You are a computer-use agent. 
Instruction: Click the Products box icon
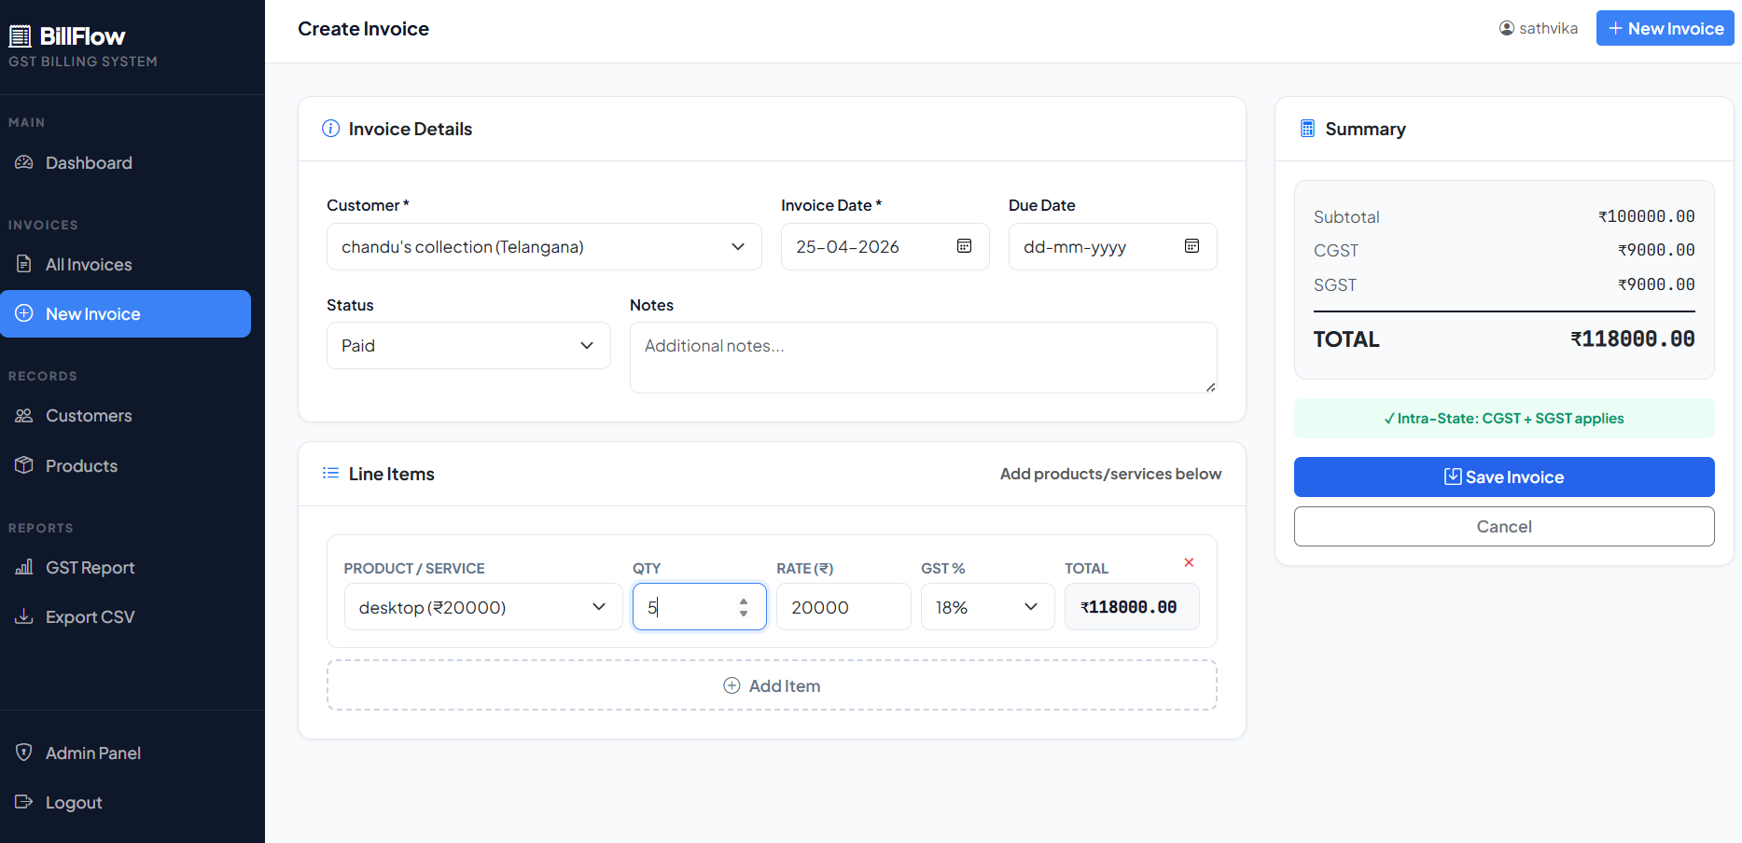pos(24,465)
